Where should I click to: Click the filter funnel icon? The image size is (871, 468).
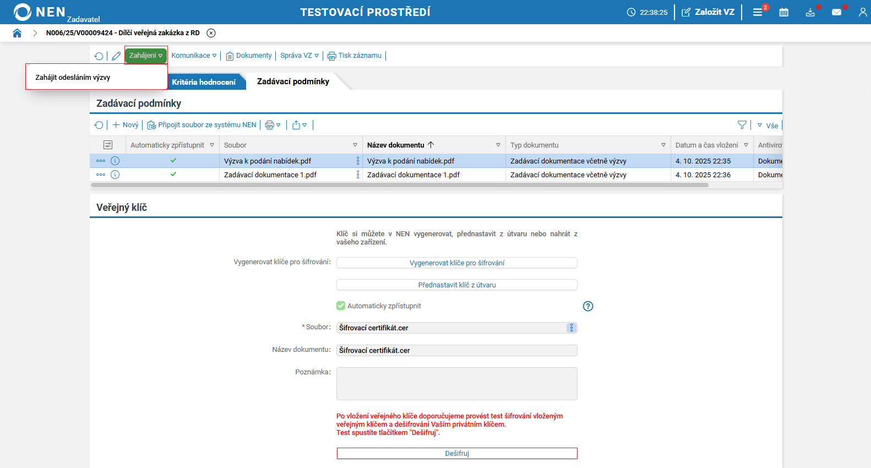point(742,125)
